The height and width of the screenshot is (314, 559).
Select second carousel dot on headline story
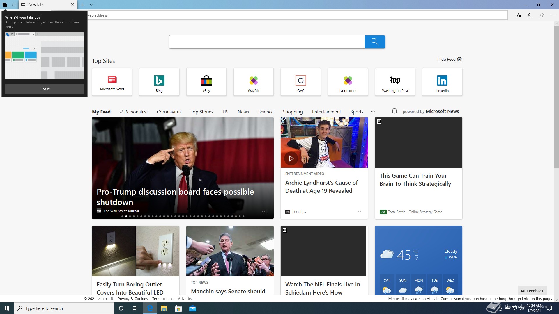[126, 216]
